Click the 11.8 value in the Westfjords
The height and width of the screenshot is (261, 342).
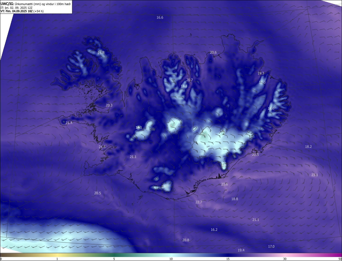(101, 52)
